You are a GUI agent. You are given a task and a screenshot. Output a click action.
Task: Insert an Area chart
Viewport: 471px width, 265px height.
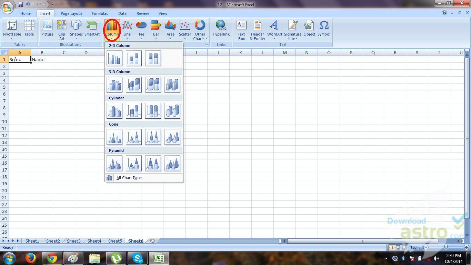point(170,29)
